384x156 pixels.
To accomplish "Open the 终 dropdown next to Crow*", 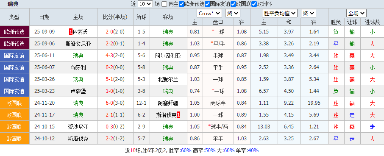I will [233, 13].
